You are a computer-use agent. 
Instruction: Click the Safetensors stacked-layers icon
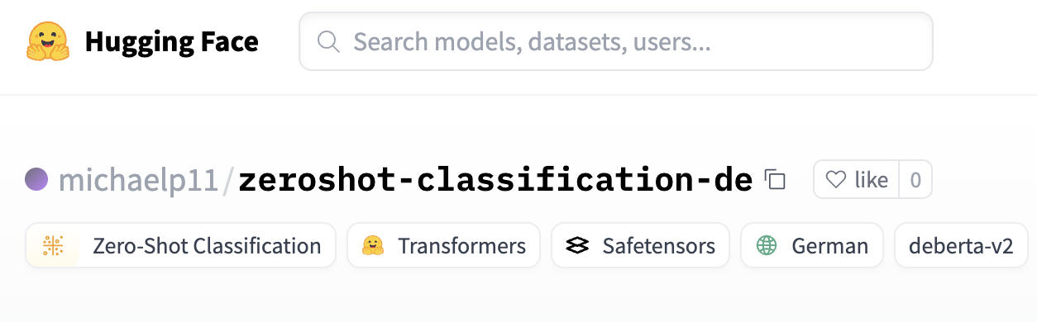click(x=577, y=245)
